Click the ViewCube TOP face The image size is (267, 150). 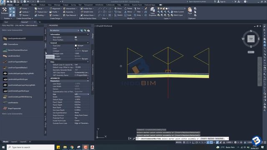pyautogui.click(x=251, y=39)
